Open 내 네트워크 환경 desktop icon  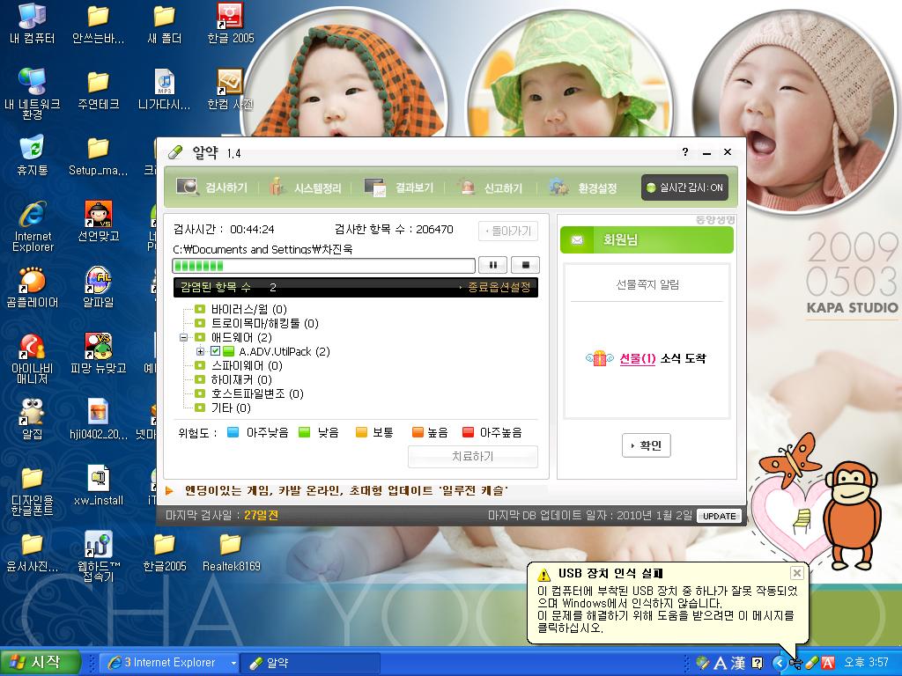[x=33, y=93]
